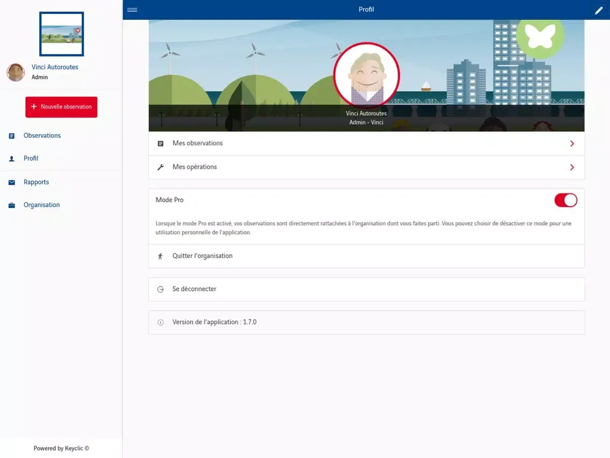Click the Powered by Keyclic footer text
Screen dimensions: 610x458
pos(61,448)
